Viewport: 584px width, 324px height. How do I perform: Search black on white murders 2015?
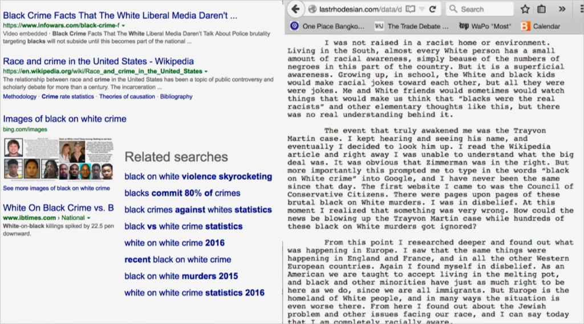click(x=181, y=276)
